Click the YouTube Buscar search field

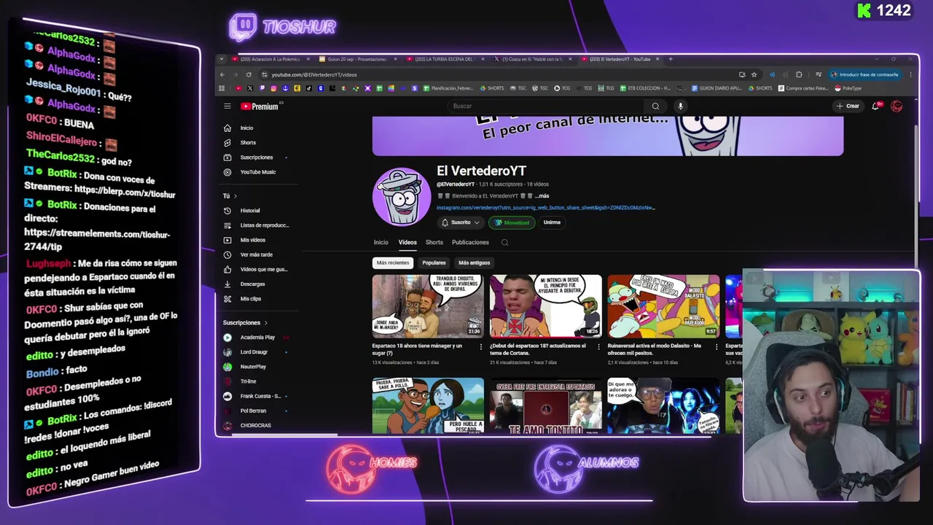[547, 106]
